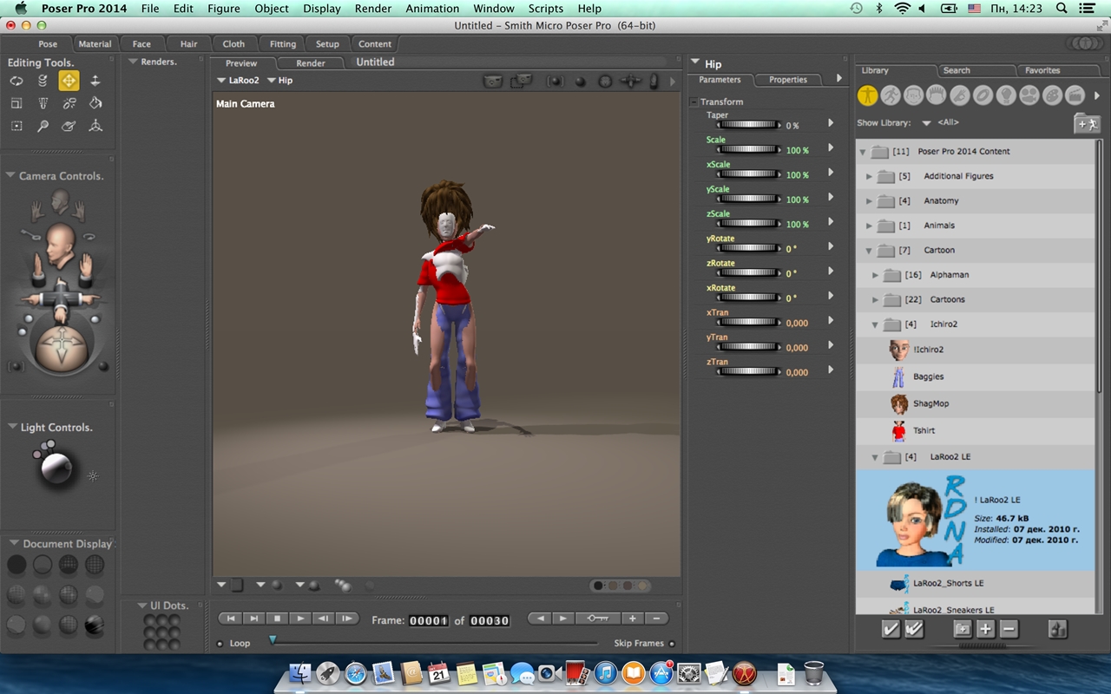The image size is (1111, 694).
Task: Switch to the Material room tab
Action: (95, 44)
